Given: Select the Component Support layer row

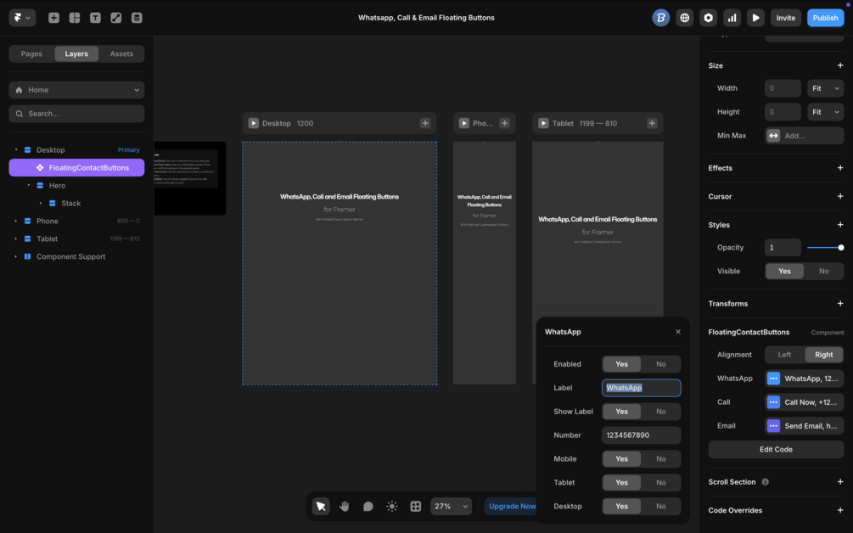Looking at the screenshot, I should click(76, 256).
